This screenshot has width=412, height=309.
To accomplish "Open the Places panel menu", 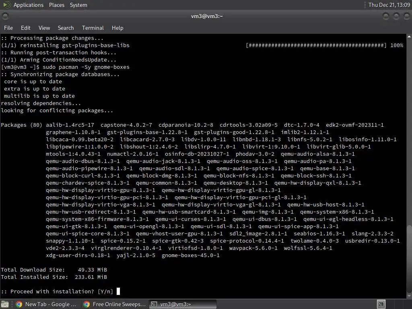I will 56,5.
